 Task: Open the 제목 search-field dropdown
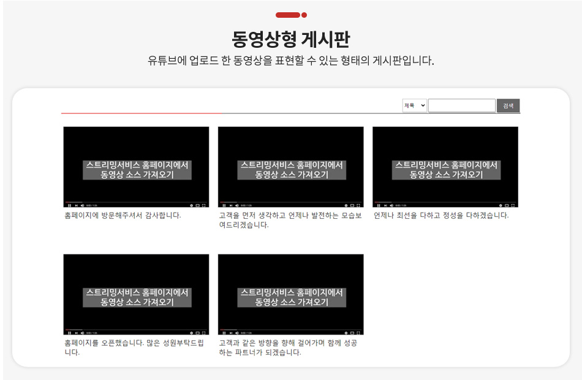[414, 105]
